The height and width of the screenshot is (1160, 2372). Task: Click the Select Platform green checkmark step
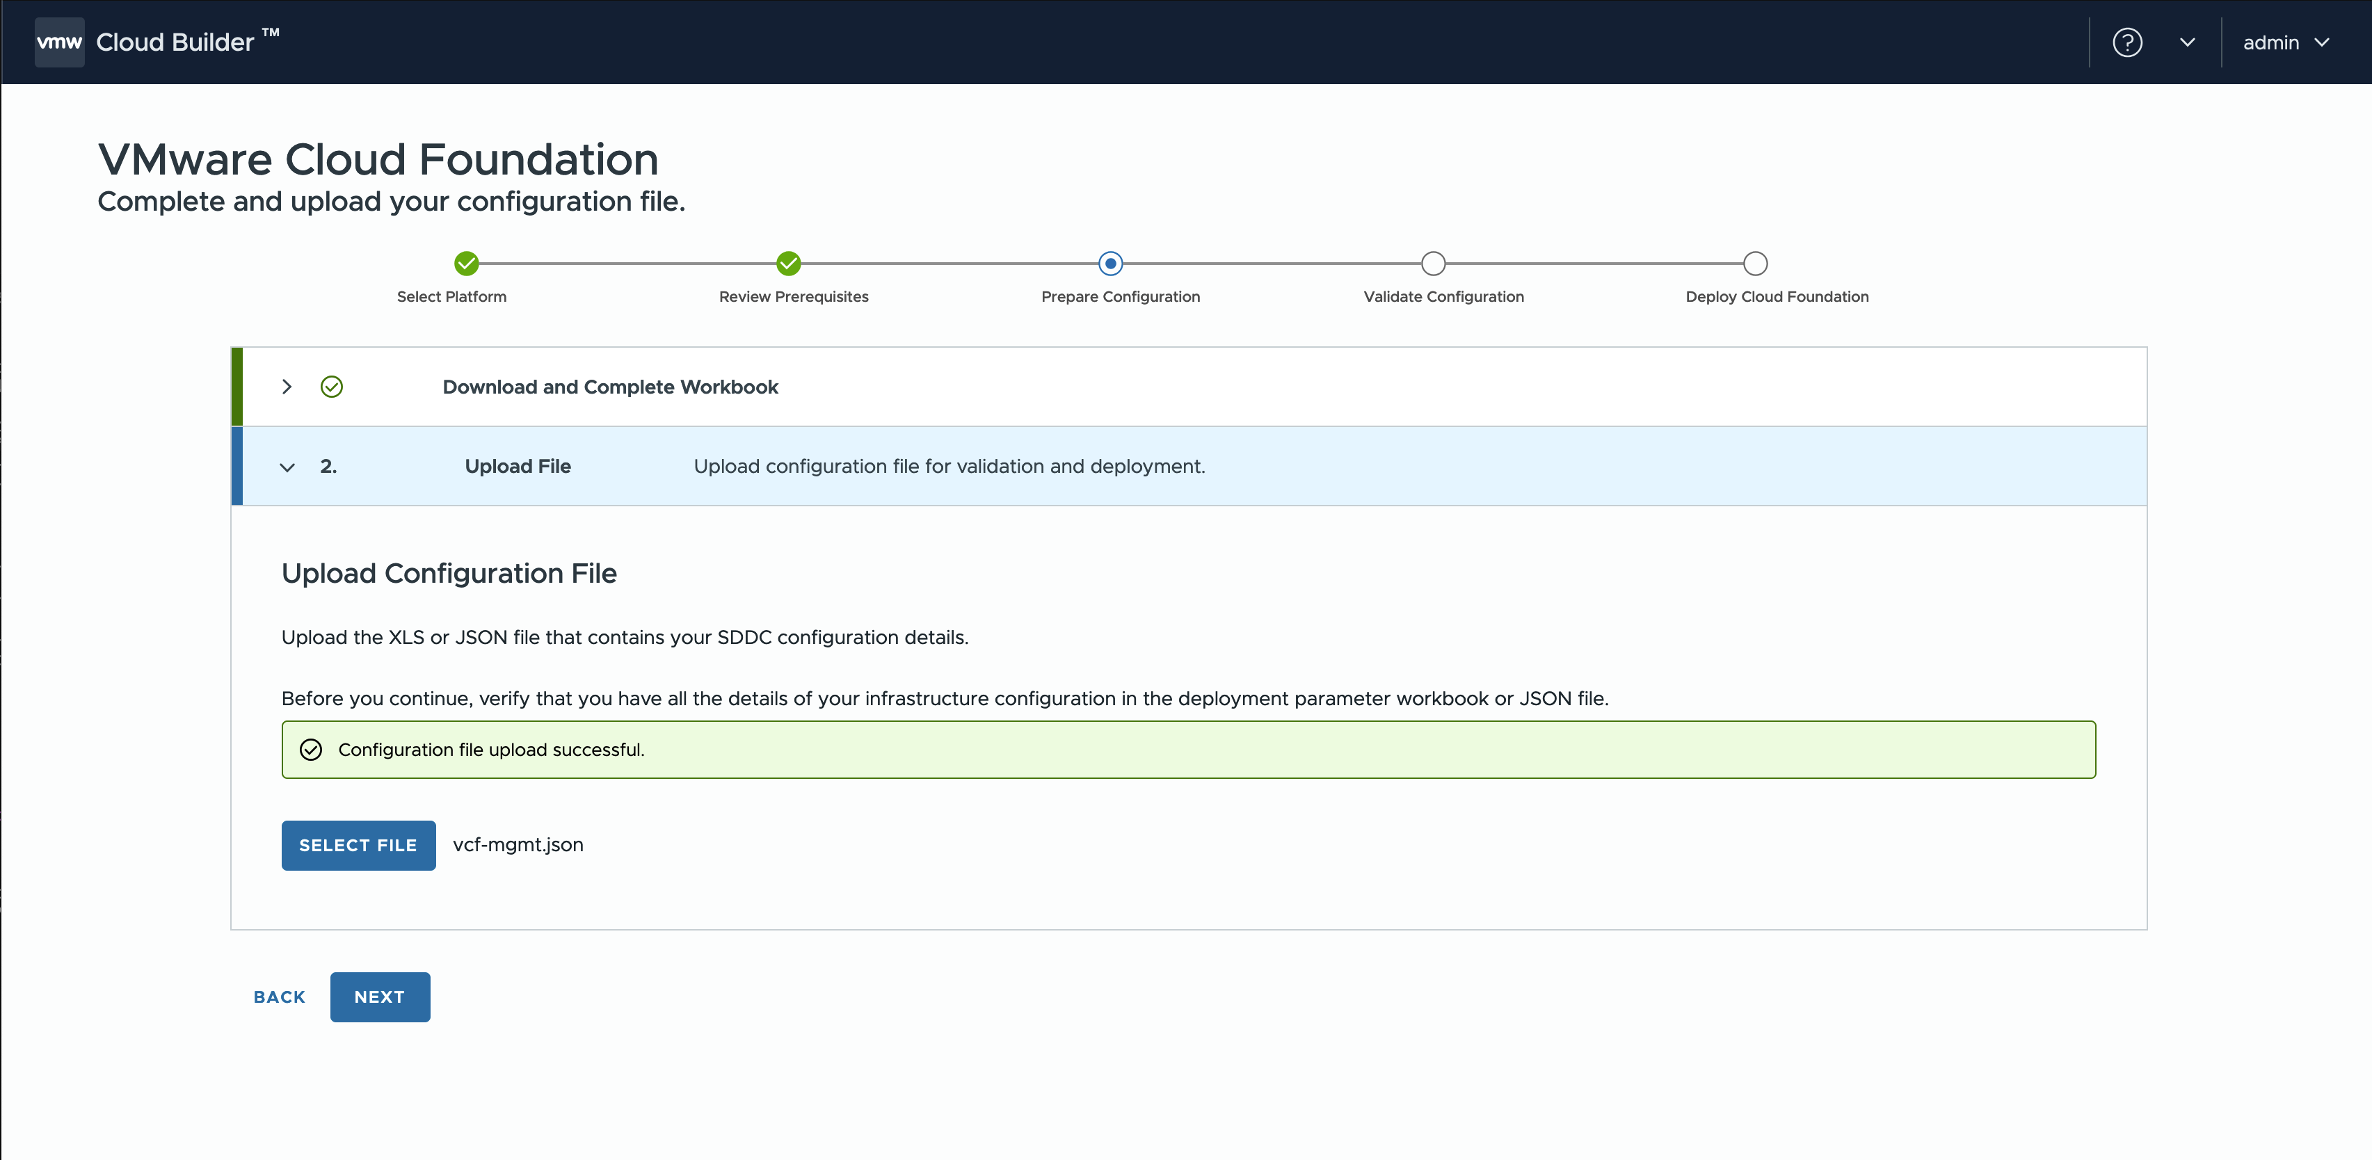pyautogui.click(x=467, y=264)
